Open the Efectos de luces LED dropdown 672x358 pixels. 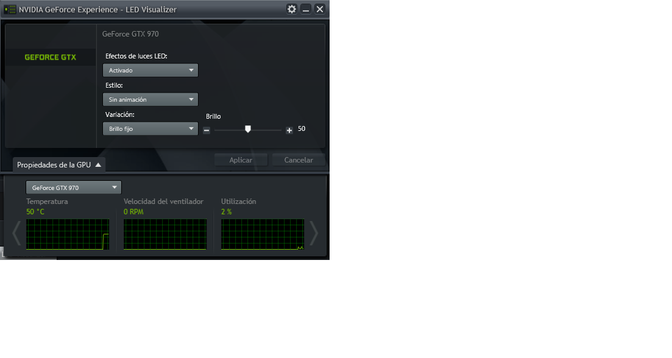(x=150, y=70)
